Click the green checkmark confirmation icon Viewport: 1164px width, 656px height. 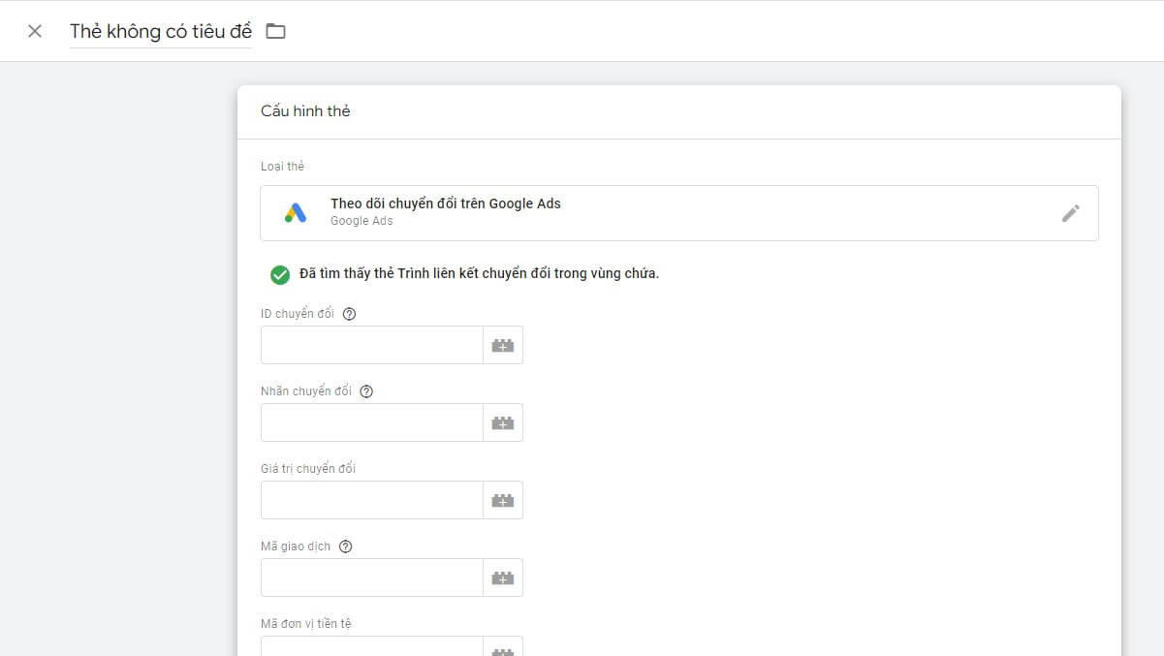[279, 273]
